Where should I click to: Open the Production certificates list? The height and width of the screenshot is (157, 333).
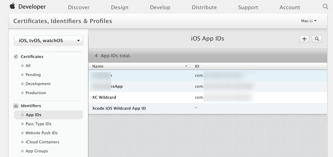pyautogui.click(x=36, y=93)
